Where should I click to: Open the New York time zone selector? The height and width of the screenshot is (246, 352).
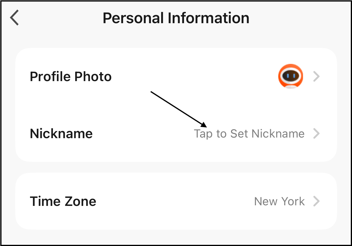279,201
